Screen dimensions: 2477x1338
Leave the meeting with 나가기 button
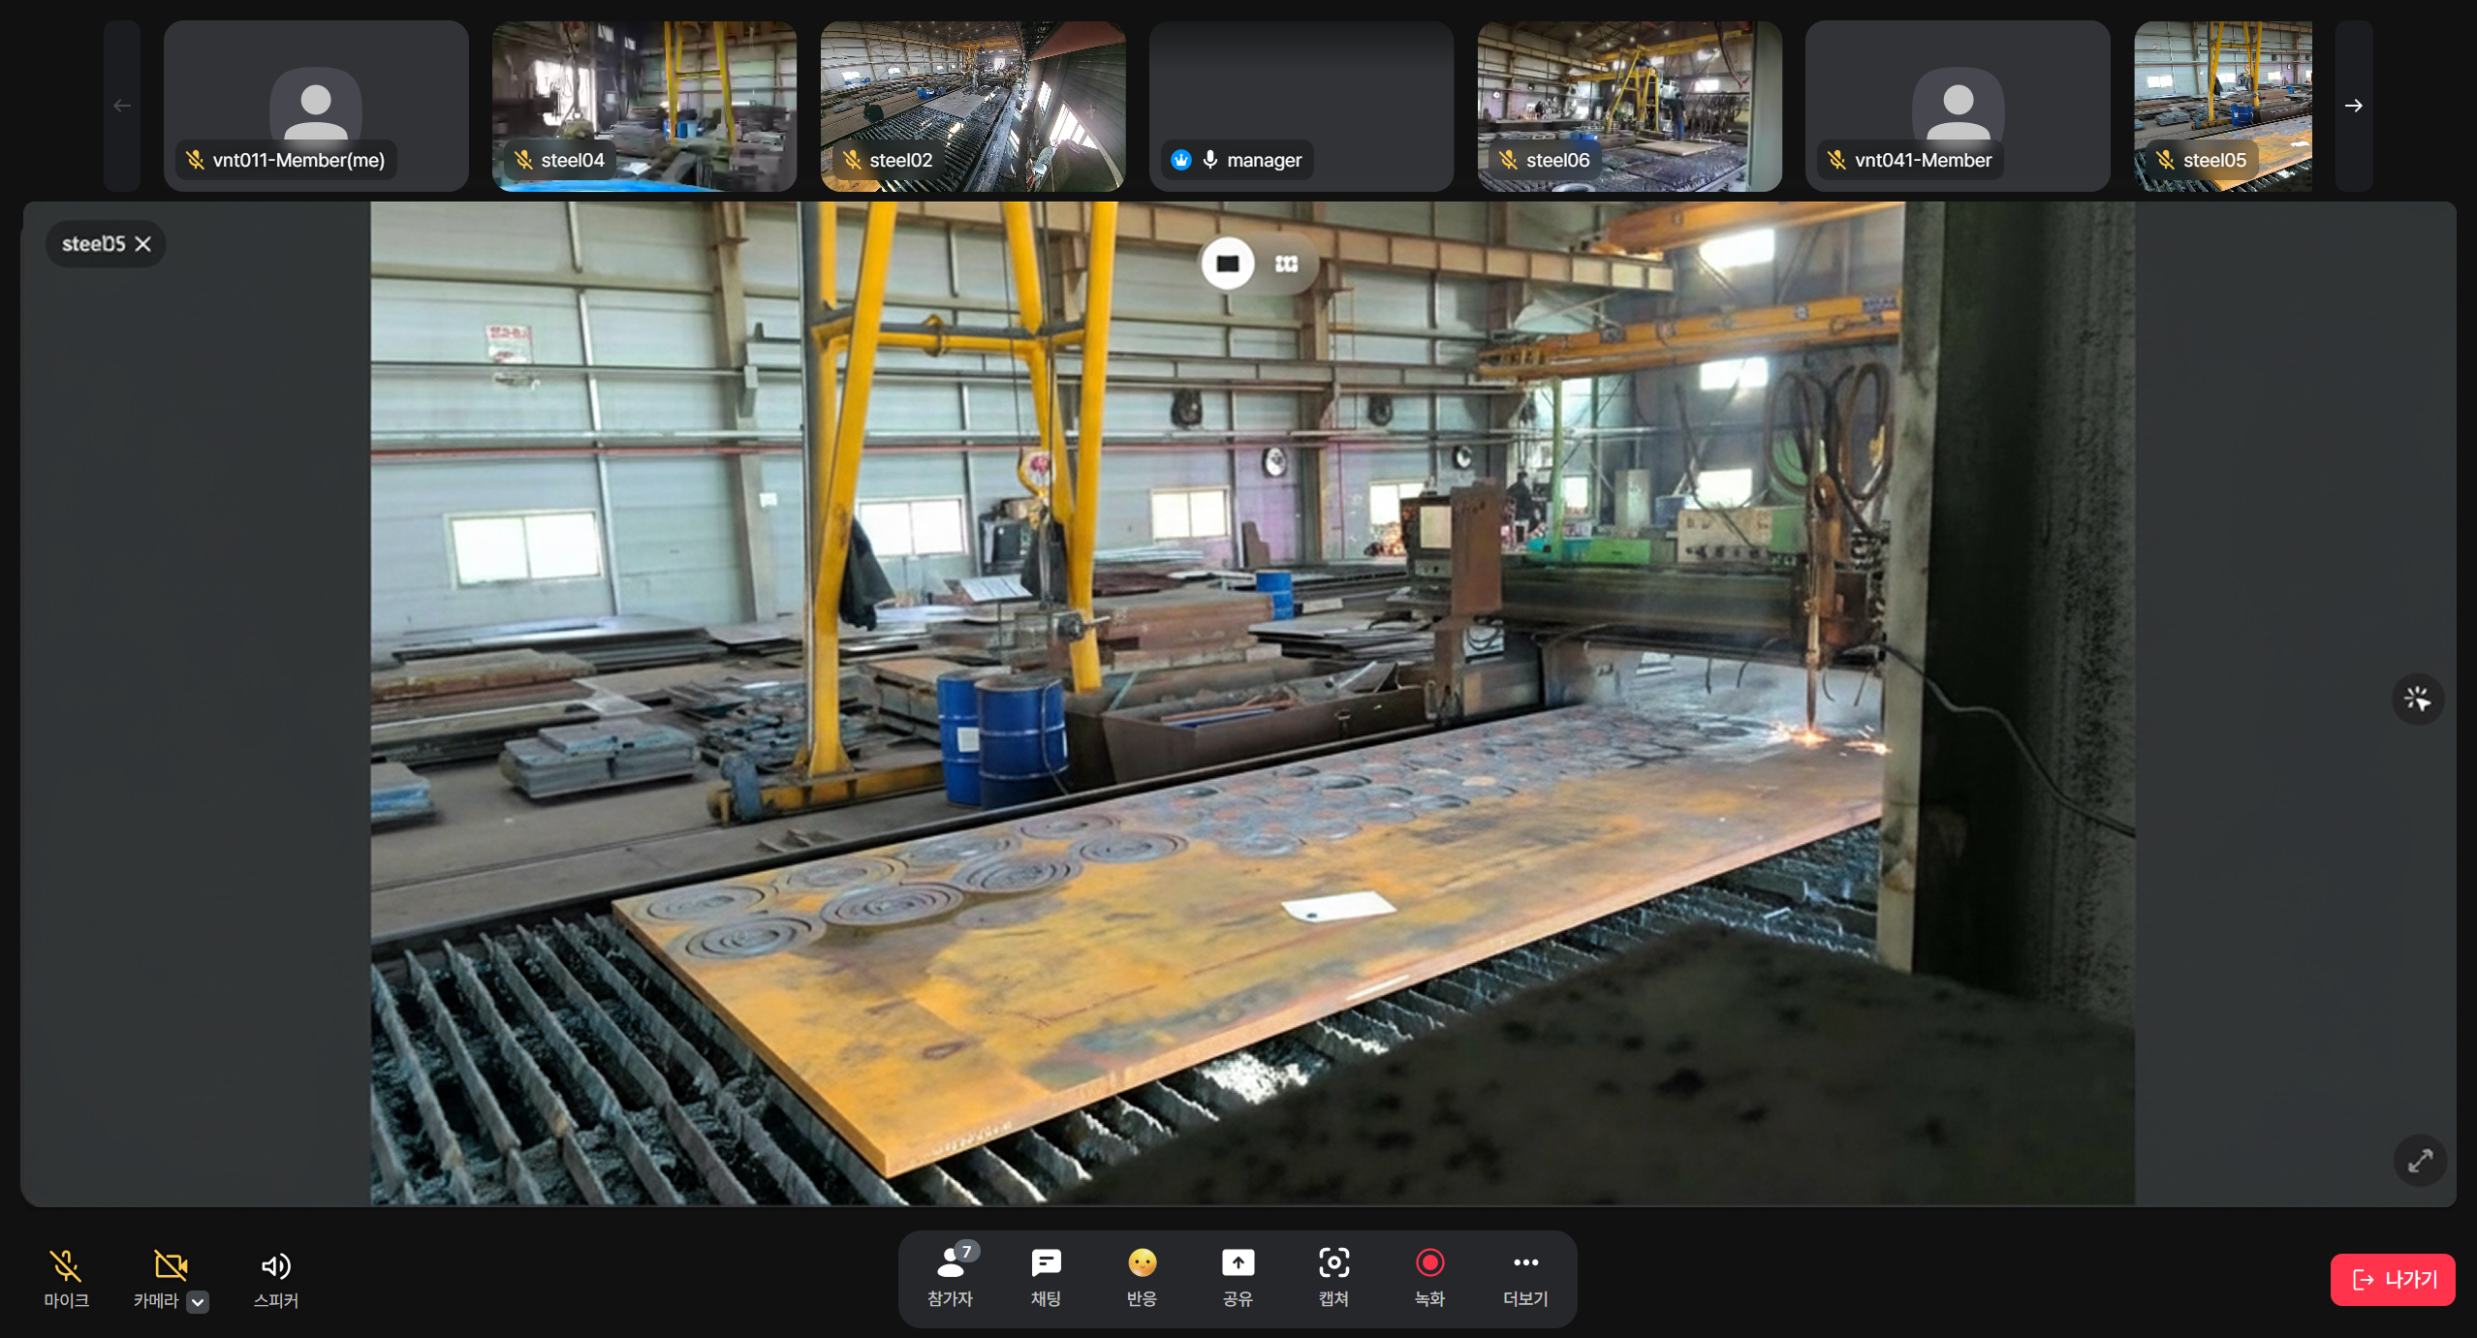[2392, 1279]
